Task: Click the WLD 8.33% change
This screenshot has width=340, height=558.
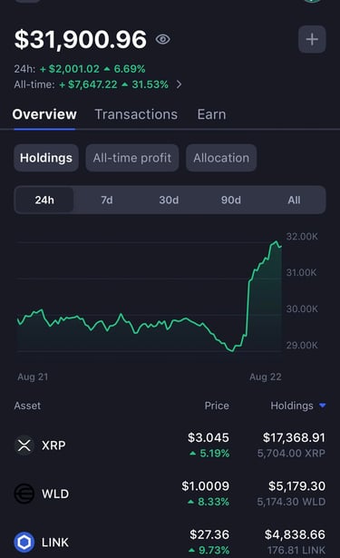Action: pyautogui.click(x=209, y=502)
